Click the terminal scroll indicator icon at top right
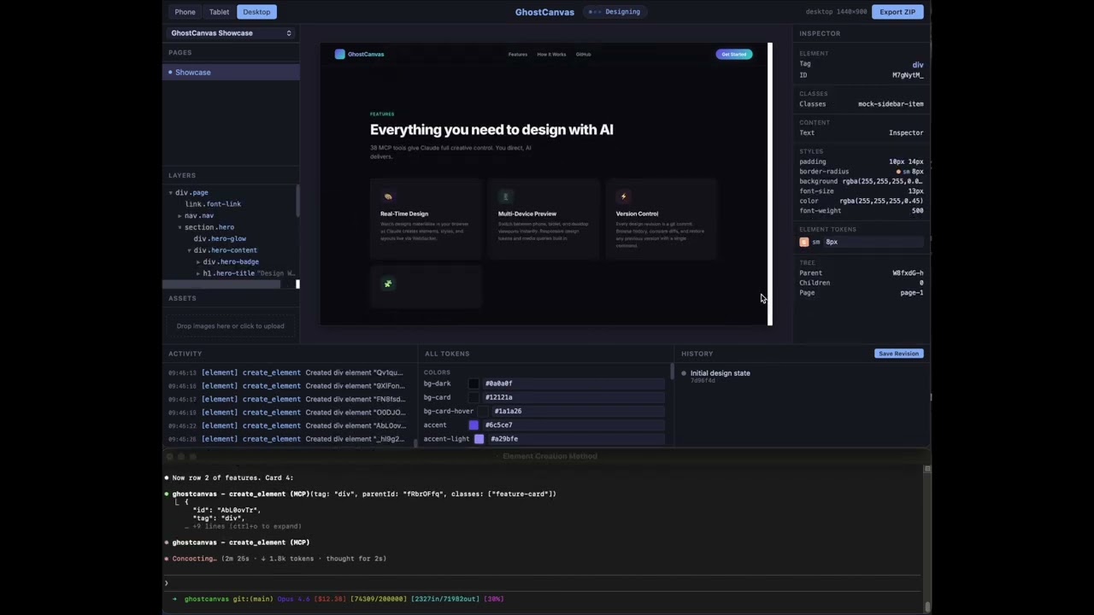Viewport: 1094px width, 615px height. [927, 469]
